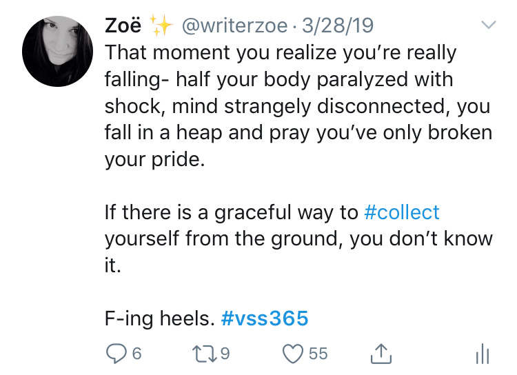Click the words 'your pride.' in tweet
The height and width of the screenshot is (375, 517).
tap(155, 160)
